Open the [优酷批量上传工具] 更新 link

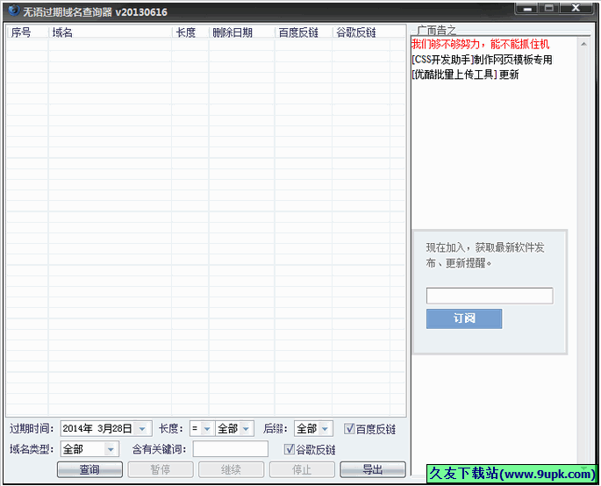click(x=465, y=75)
